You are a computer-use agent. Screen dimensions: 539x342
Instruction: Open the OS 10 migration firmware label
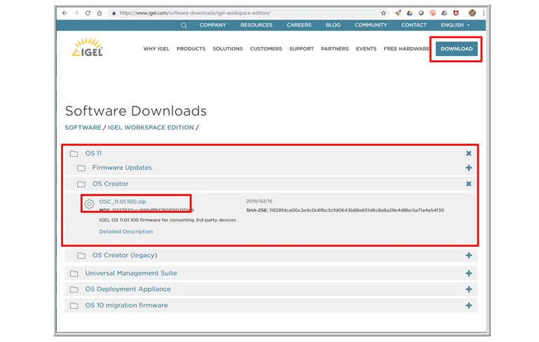coord(126,306)
